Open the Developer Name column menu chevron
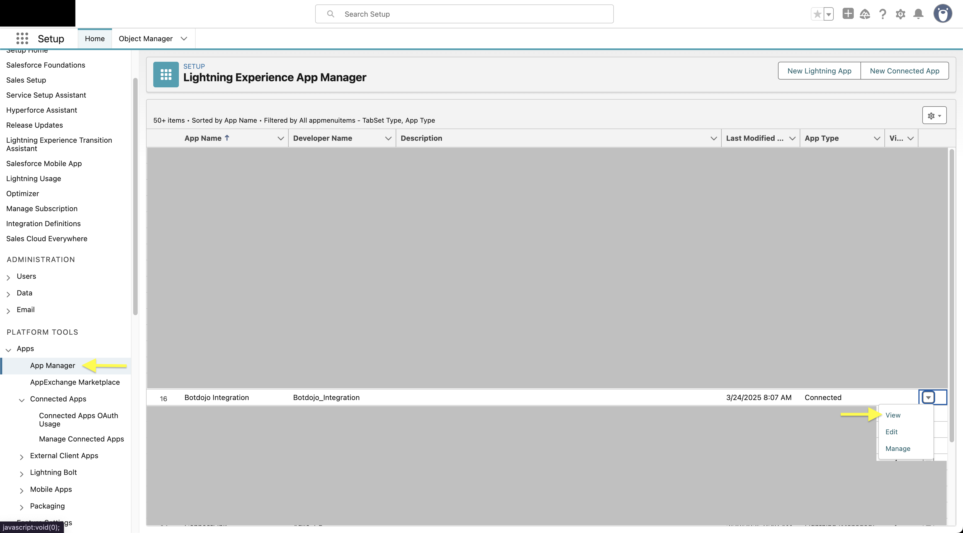The width and height of the screenshot is (963, 533). (388, 138)
